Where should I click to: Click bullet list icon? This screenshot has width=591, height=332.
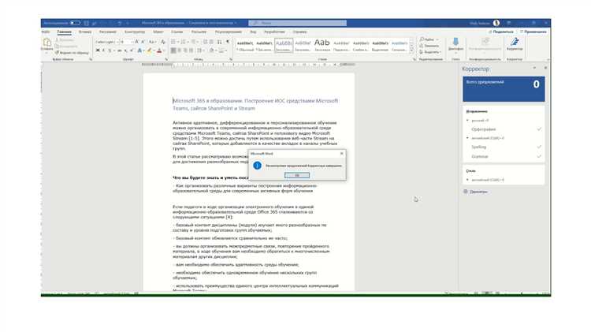click(x=173, y=42)
